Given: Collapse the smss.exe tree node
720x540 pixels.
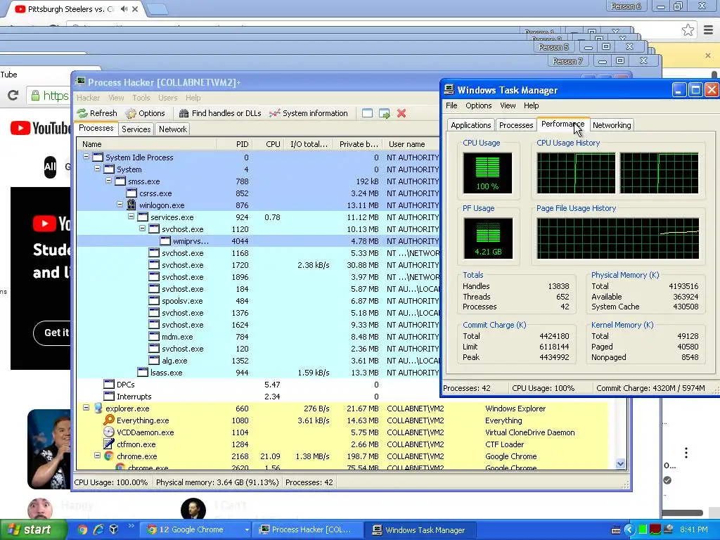Looking at the screenshot, I should click(109, 181).
